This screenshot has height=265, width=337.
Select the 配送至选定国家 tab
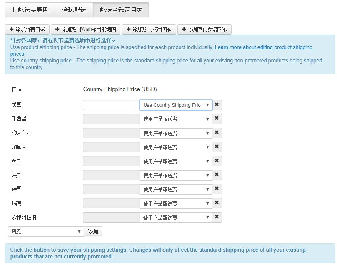121,10
